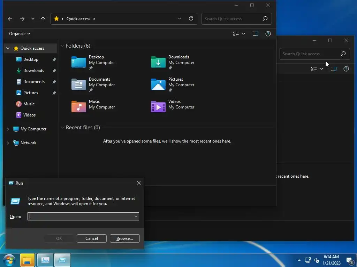Go back with the left arrow in front window

pyautogui.click(x=10, y=19)
